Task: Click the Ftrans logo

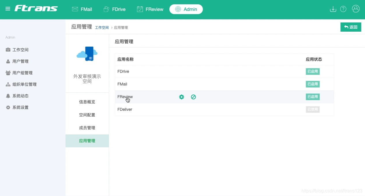Action: 36,8
